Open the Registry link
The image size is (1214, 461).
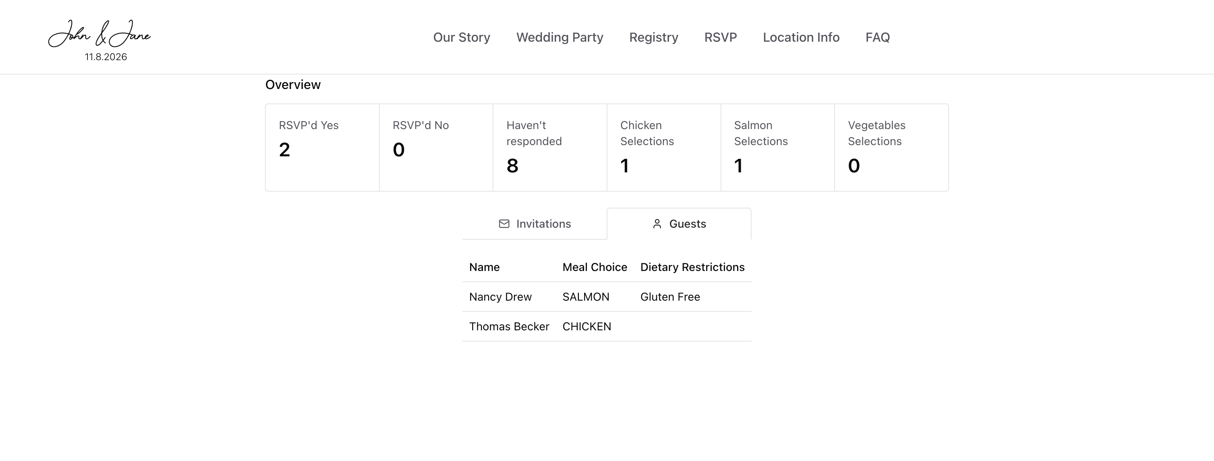(x=653, y=37)
